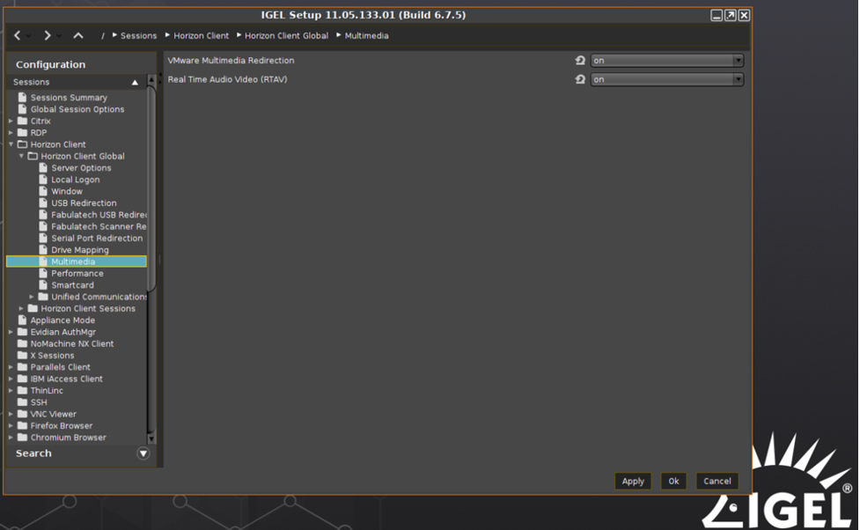Click the Cancel button

pos(717,482)
